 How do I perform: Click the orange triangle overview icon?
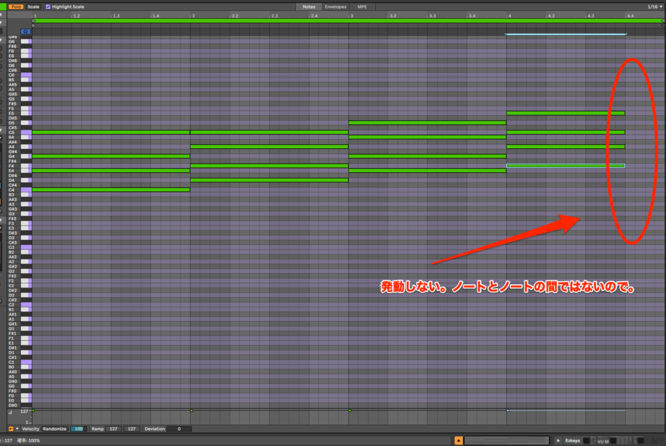coord(459,441)
